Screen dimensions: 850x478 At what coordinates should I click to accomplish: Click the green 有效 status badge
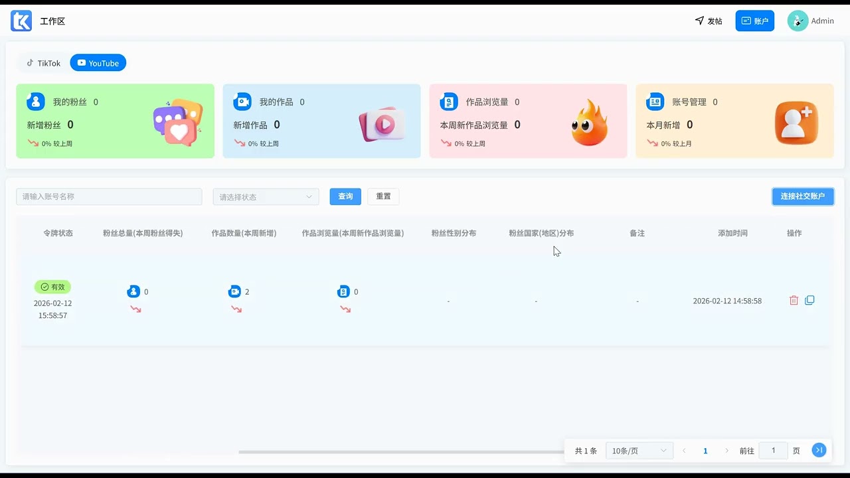click(52, 287)
